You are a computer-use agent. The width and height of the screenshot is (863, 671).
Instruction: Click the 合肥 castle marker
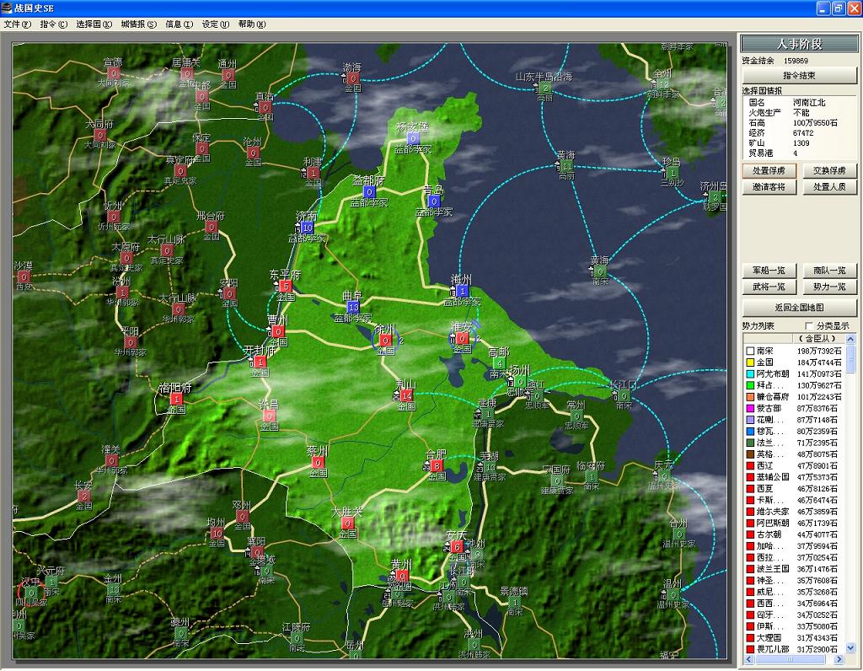436,464
